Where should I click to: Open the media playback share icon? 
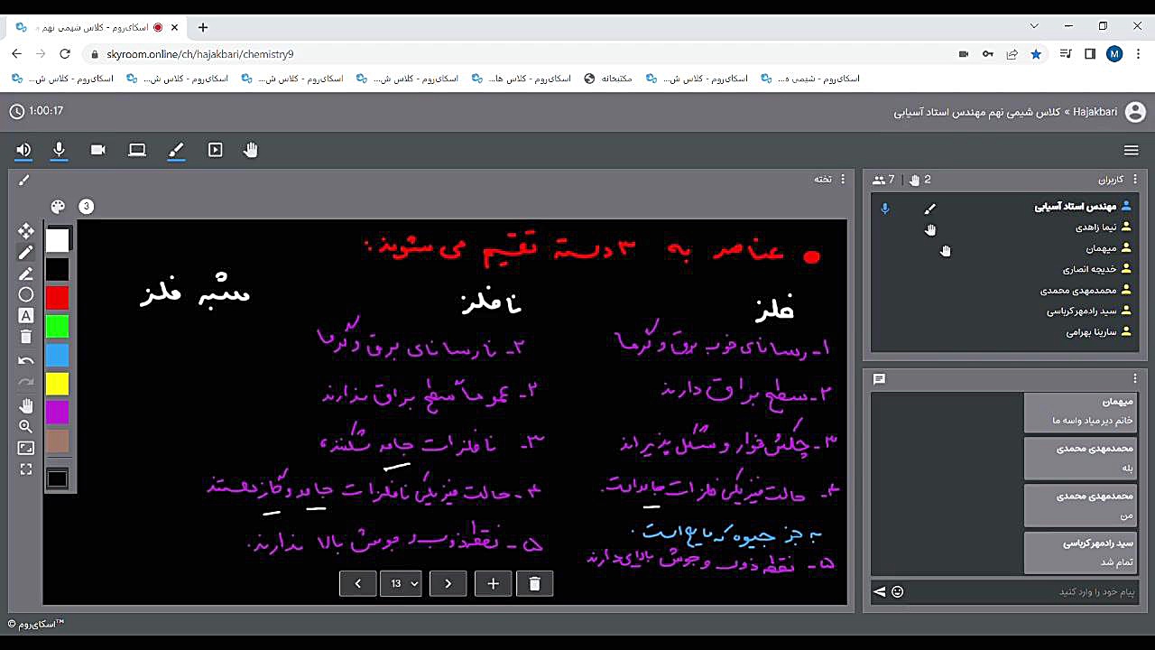215,150
